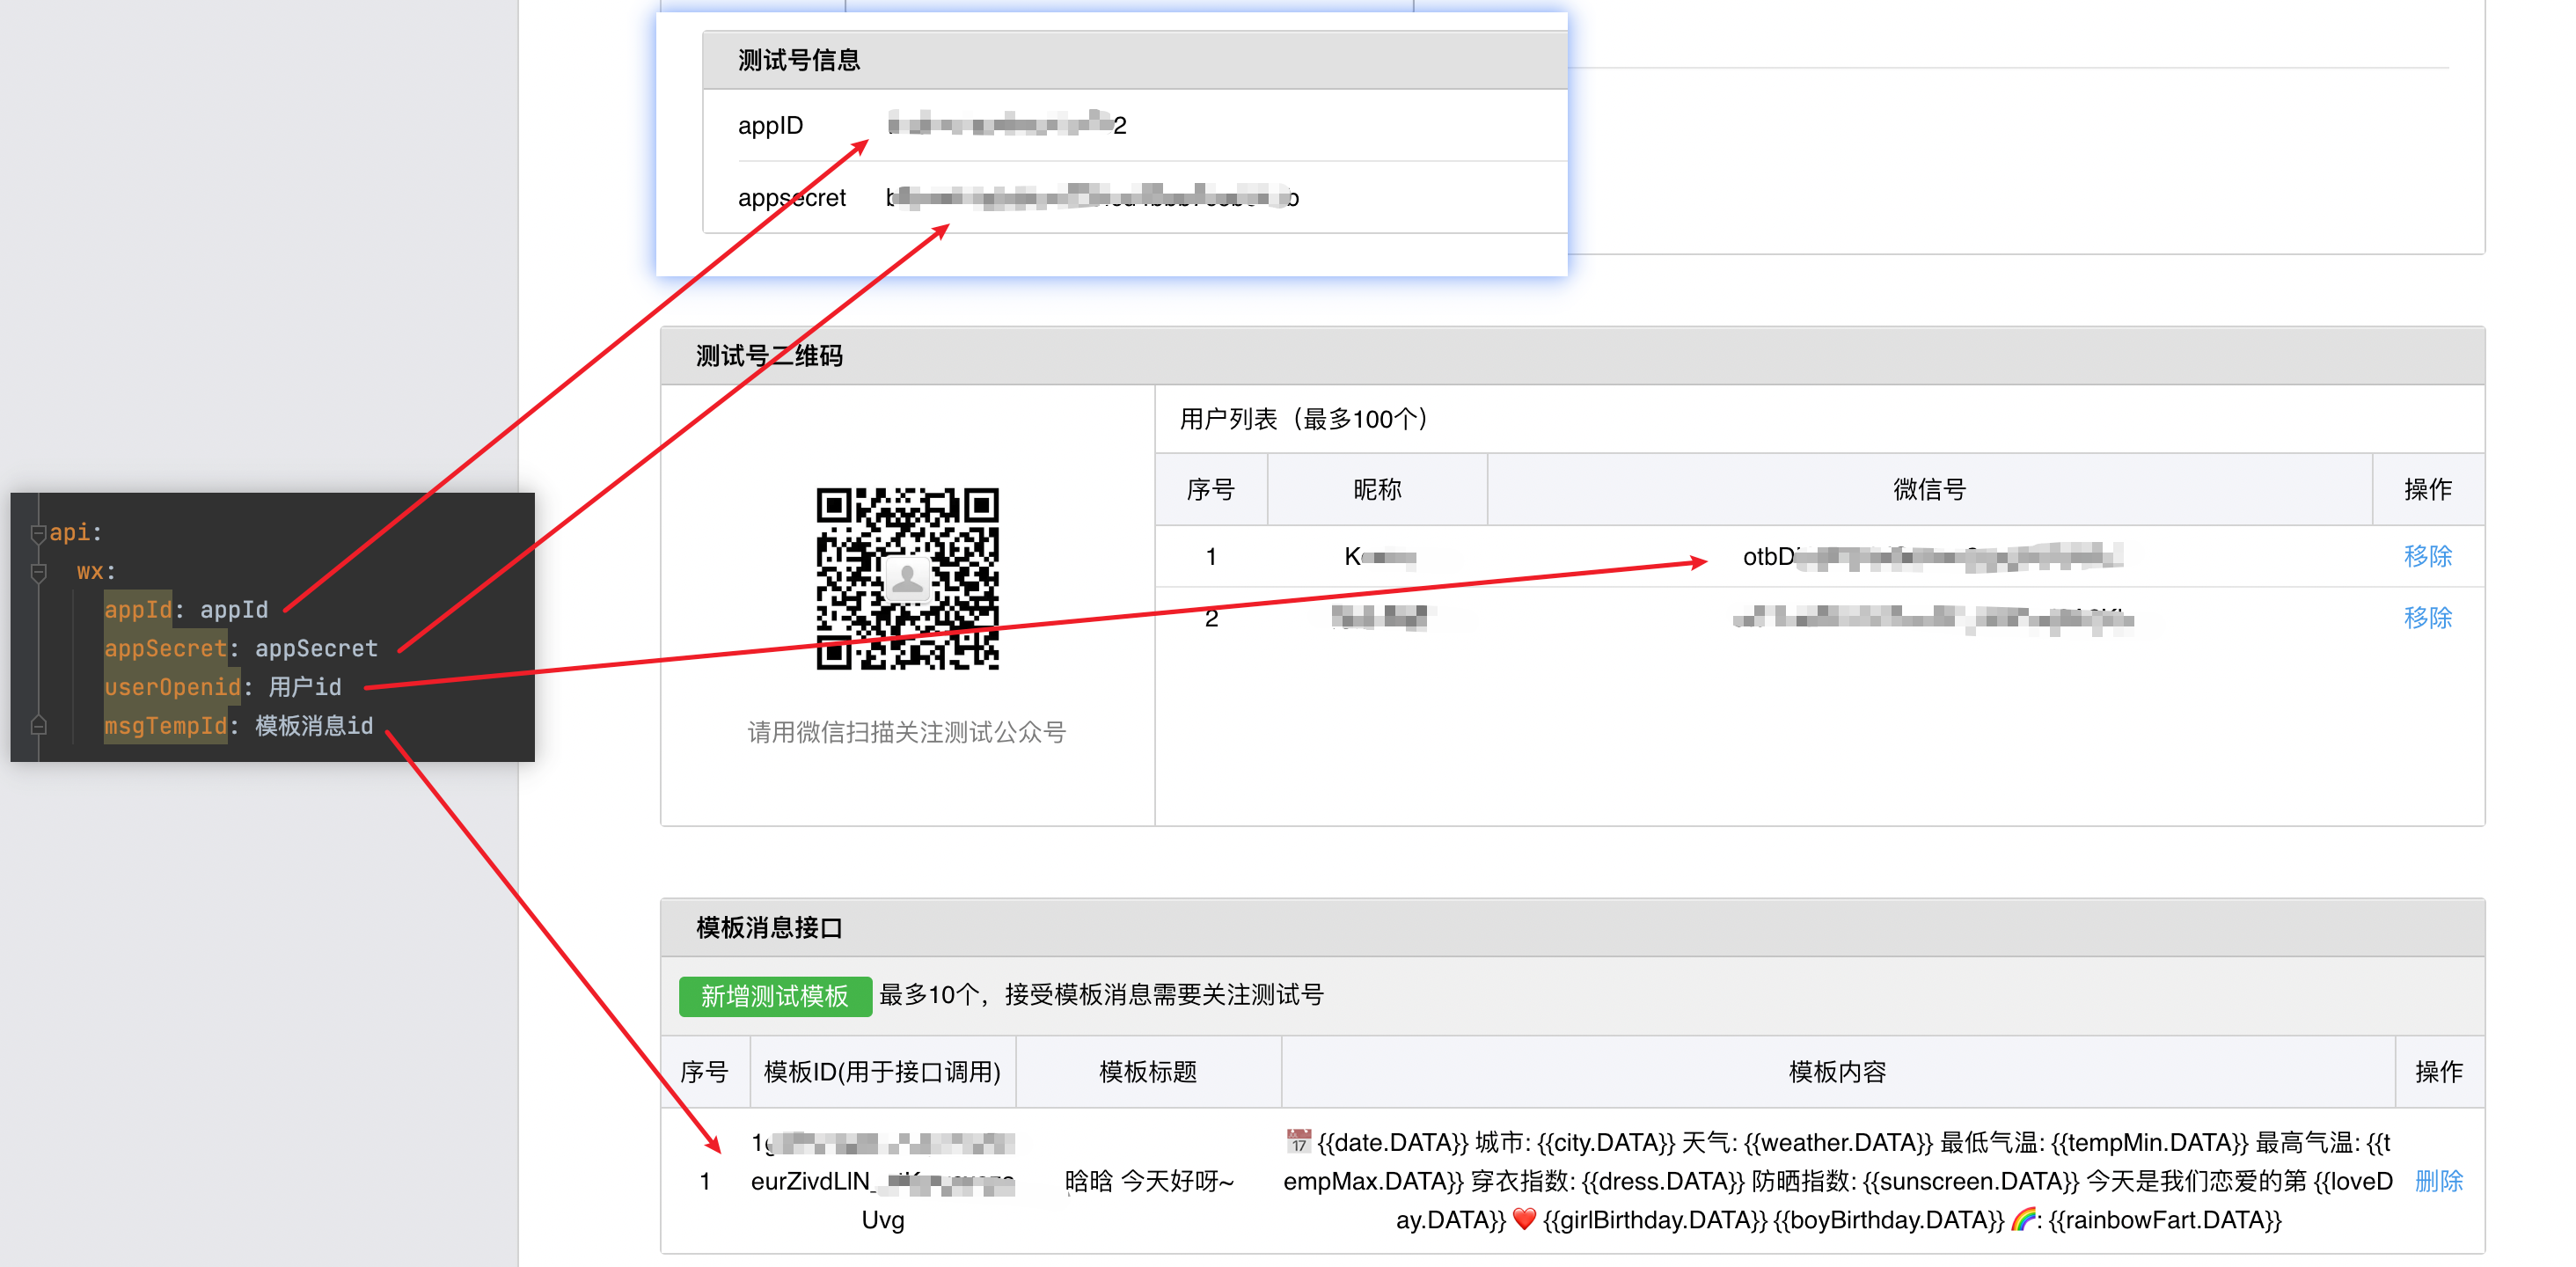2576x1267 pixels.
Task: Remove user 1 via 移除 link
Action: pos(2427,556)
